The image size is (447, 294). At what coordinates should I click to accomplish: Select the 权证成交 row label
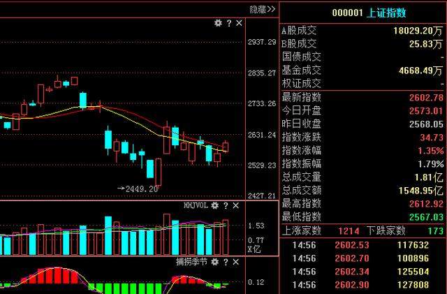(302, 84)
